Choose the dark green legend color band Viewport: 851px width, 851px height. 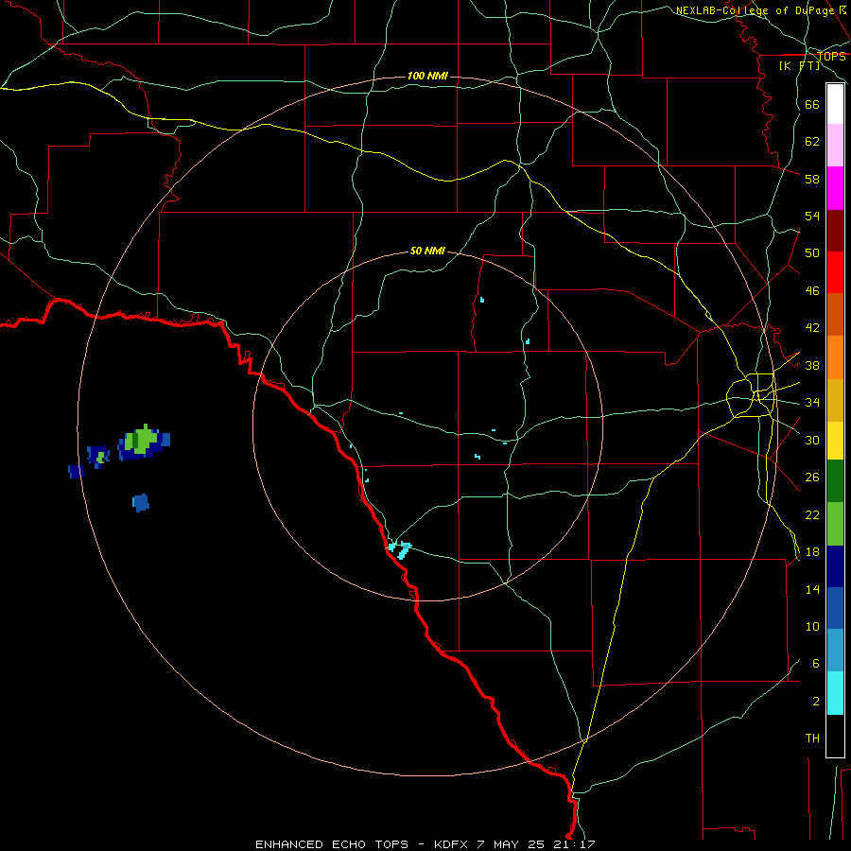tap(835, 481)
